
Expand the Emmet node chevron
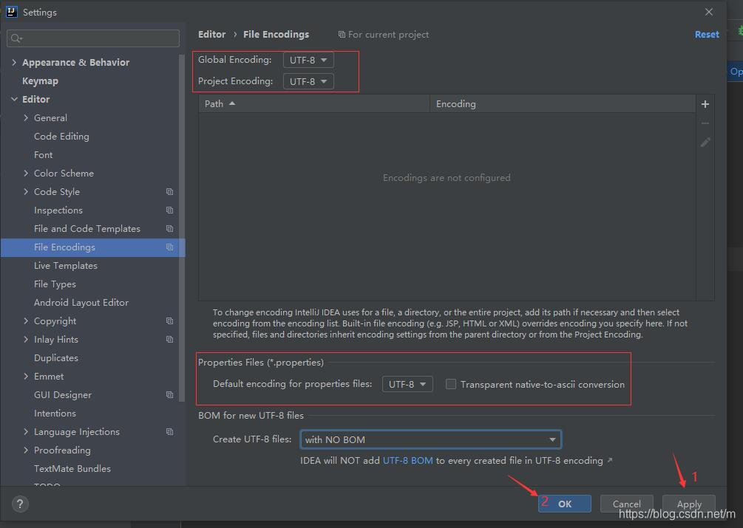tap(26, 376)
